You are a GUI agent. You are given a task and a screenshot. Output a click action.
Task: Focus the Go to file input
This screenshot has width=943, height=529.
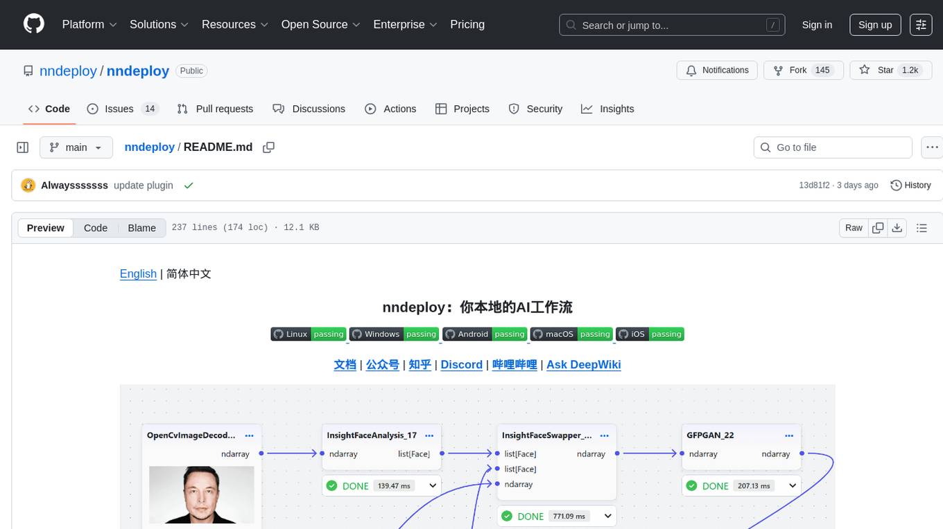coord(833,147)
